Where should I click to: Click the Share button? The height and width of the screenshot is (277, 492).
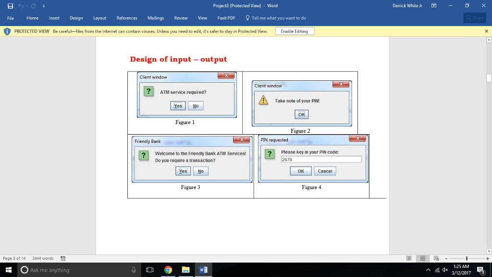tap(475, 18)
